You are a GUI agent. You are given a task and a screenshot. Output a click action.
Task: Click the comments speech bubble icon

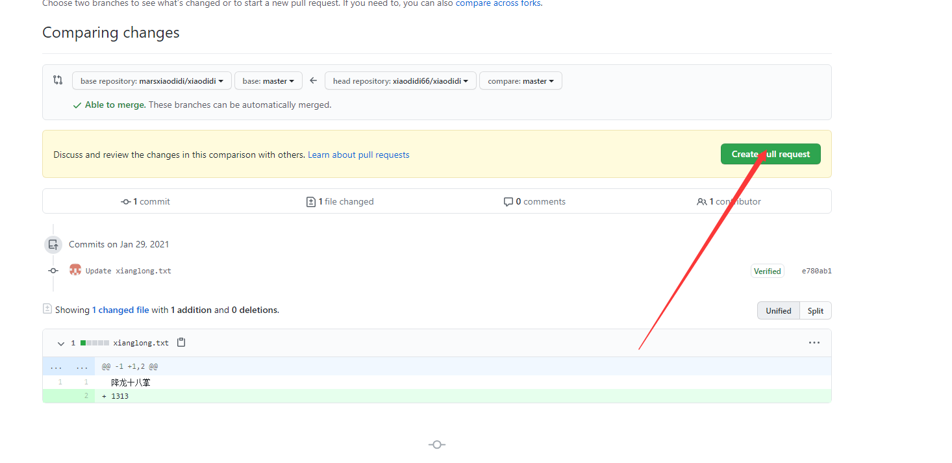pos(508,202)
